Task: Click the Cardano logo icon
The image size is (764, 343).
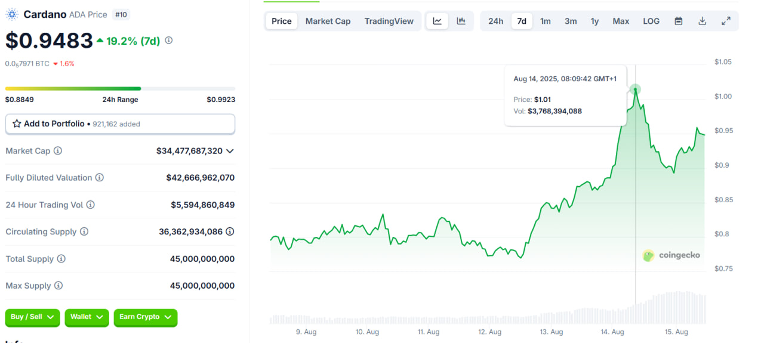Action: [x=13, y=14]
